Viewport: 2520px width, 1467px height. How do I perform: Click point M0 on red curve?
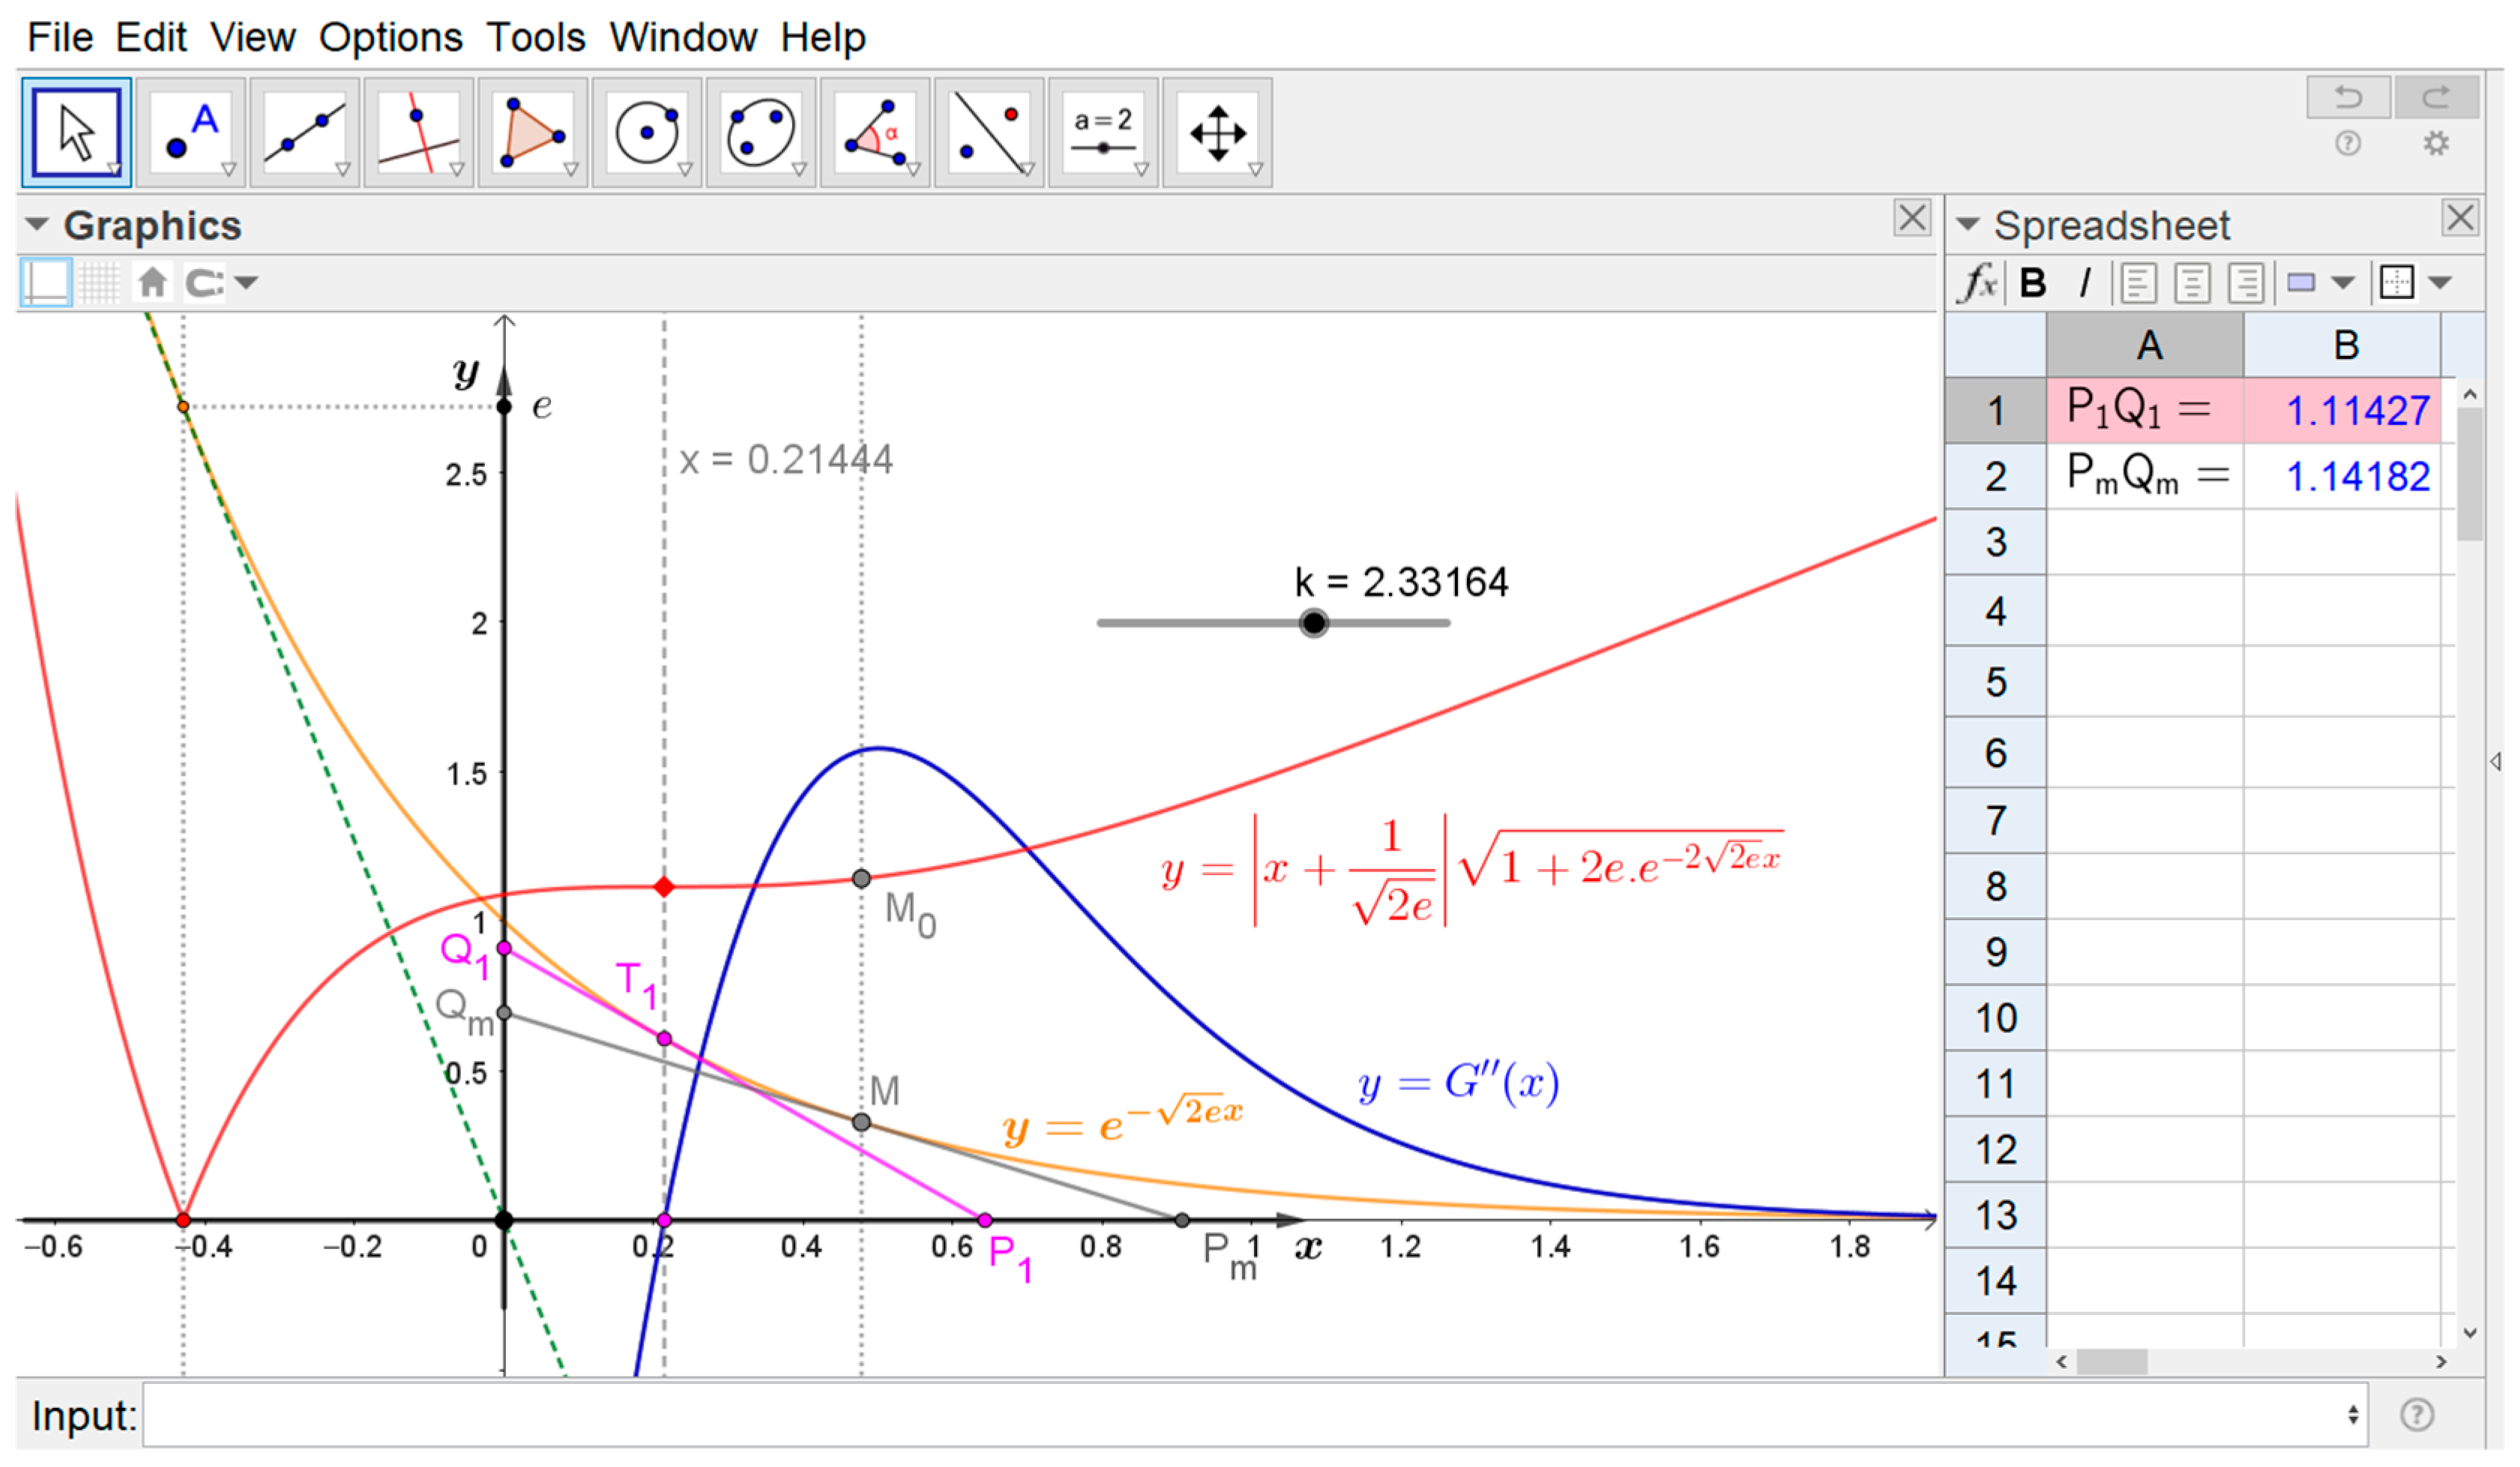861,878
